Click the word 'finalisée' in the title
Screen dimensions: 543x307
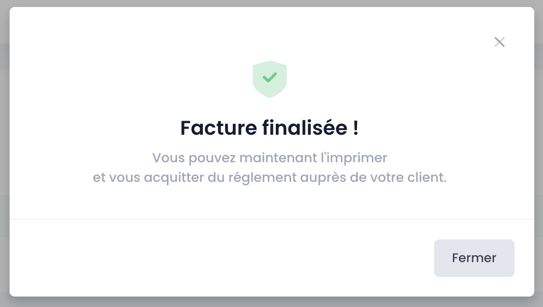(x=304, y=128)
